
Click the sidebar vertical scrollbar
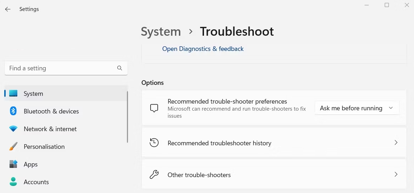point(127,117)
